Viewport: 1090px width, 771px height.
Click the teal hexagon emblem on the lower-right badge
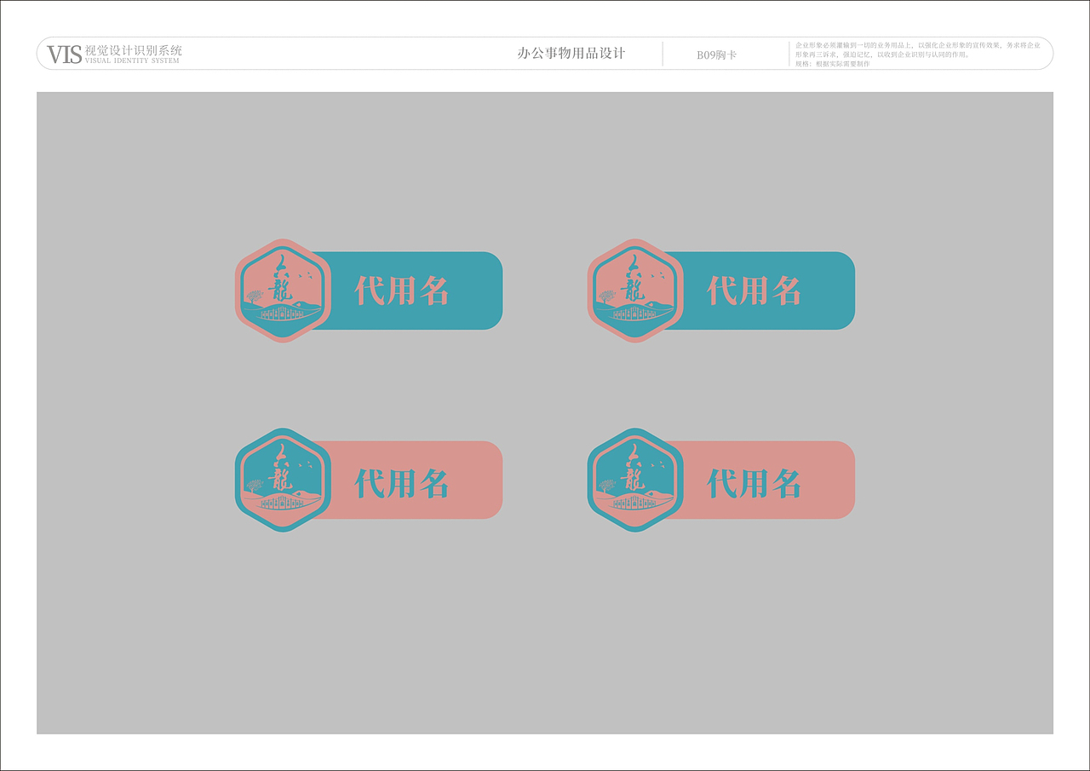pyautogui.click(x=635, y=480)
